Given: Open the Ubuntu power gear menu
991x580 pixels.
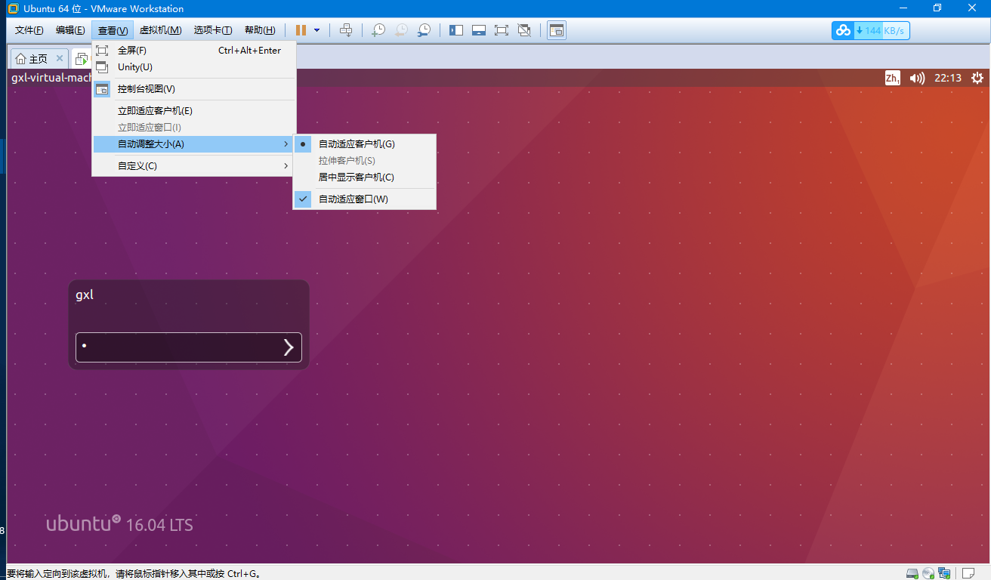Looking at the screenshot, I should click(x=977, y=78).
